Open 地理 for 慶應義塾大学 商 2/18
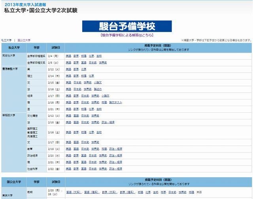Image resolution: width=253 pixels, height=199 pixels. [104, 102]
